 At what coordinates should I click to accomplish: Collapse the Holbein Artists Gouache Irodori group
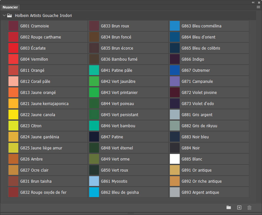click(4, 15)
